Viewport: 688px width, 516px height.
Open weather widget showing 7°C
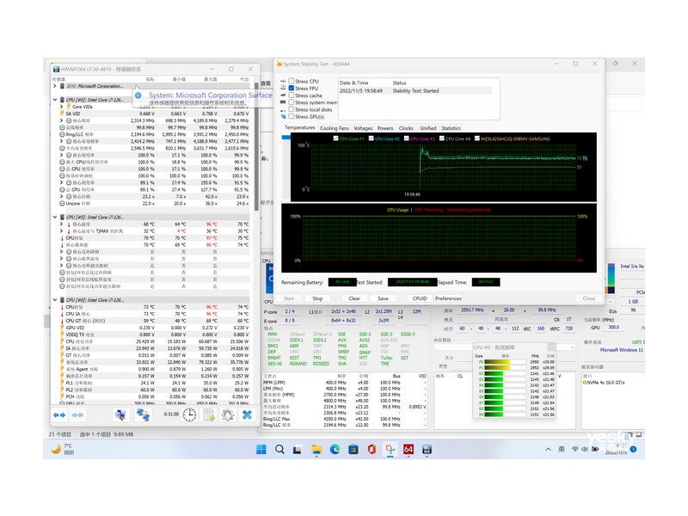coord(62,449)
